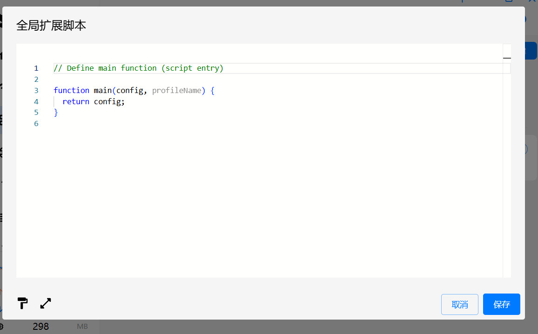
Task: Click 'config' after the return keyword
Action: coord(108,101)
